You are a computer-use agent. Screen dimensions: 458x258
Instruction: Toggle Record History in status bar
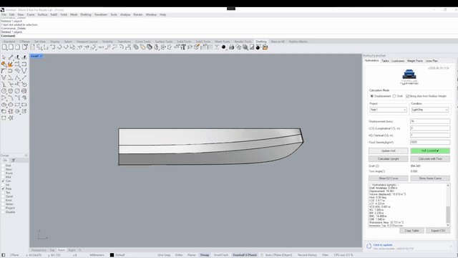point(307,255)
